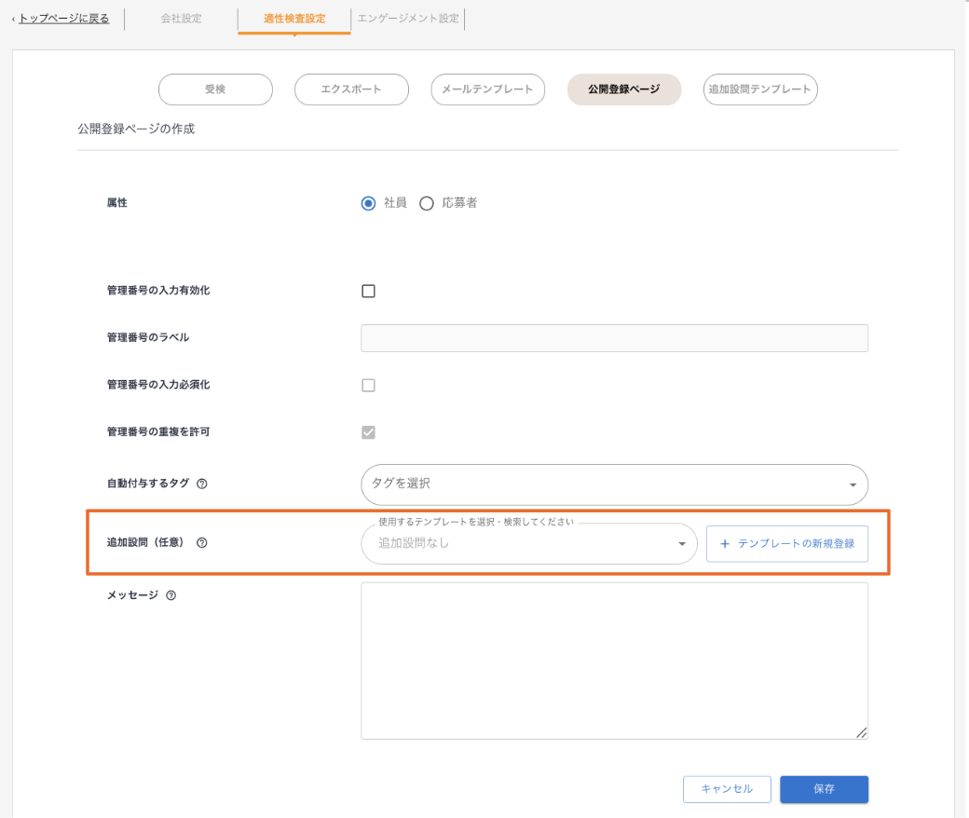Click the 管理番号のラベル label text

click(x=148, y=337)
